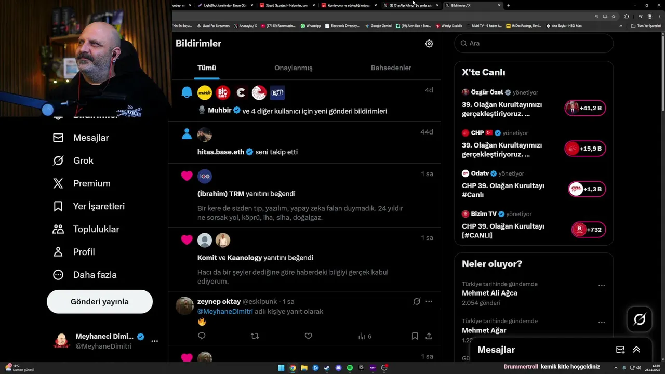
Task: Focus the Ara search field
Action: tap(534, 43)
